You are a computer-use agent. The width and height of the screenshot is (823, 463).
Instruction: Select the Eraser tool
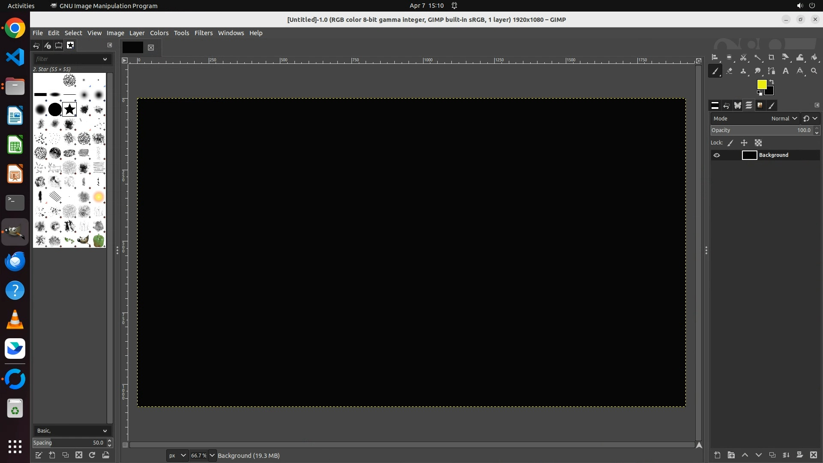(x=729, y=71)
